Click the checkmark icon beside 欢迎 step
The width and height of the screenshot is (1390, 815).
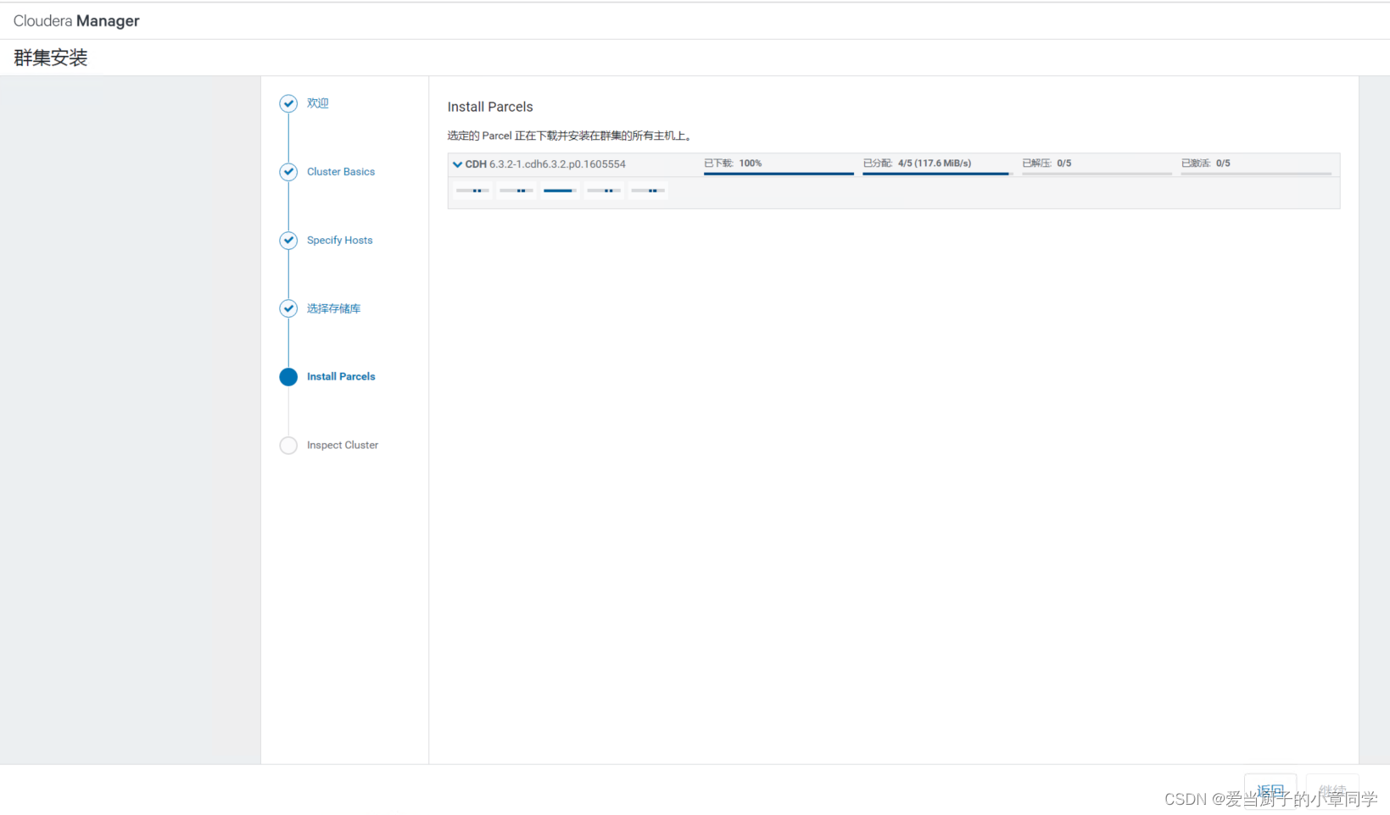pyautogui.click(x=288, y=103)
